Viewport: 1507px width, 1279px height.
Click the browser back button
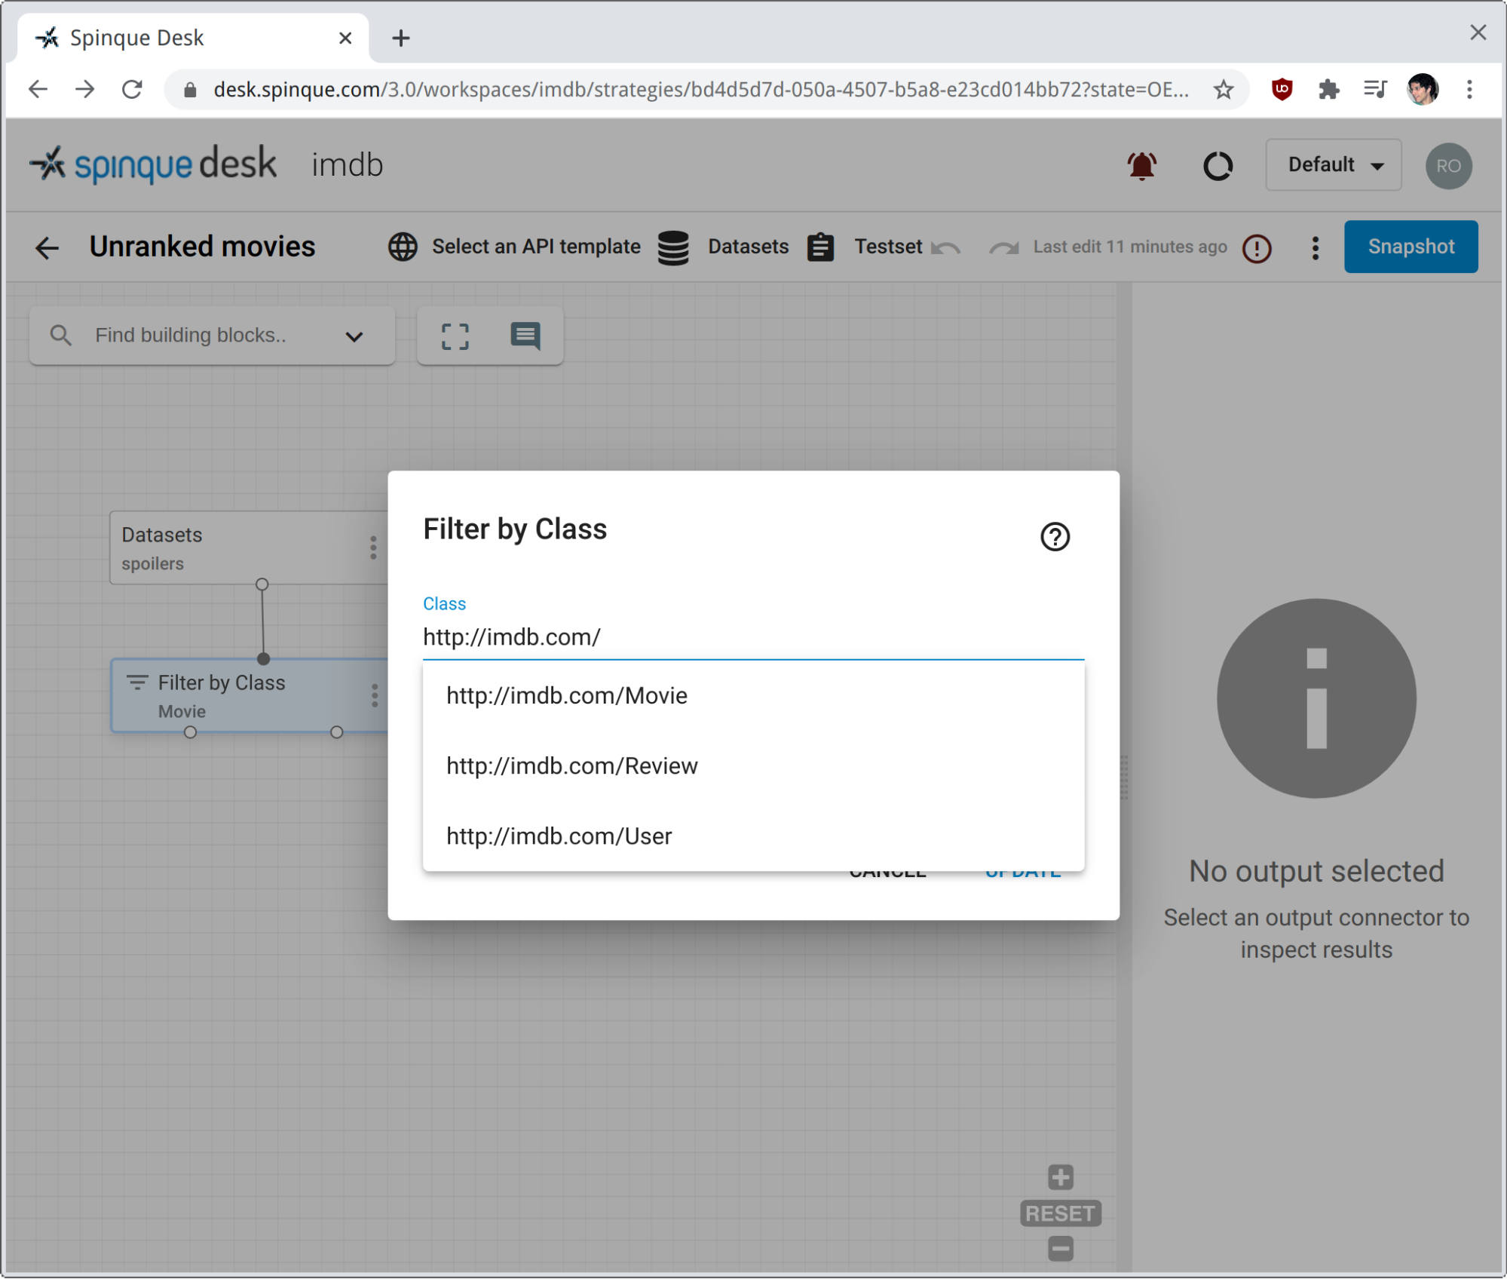pyautogui.click(x=38, y=90)
